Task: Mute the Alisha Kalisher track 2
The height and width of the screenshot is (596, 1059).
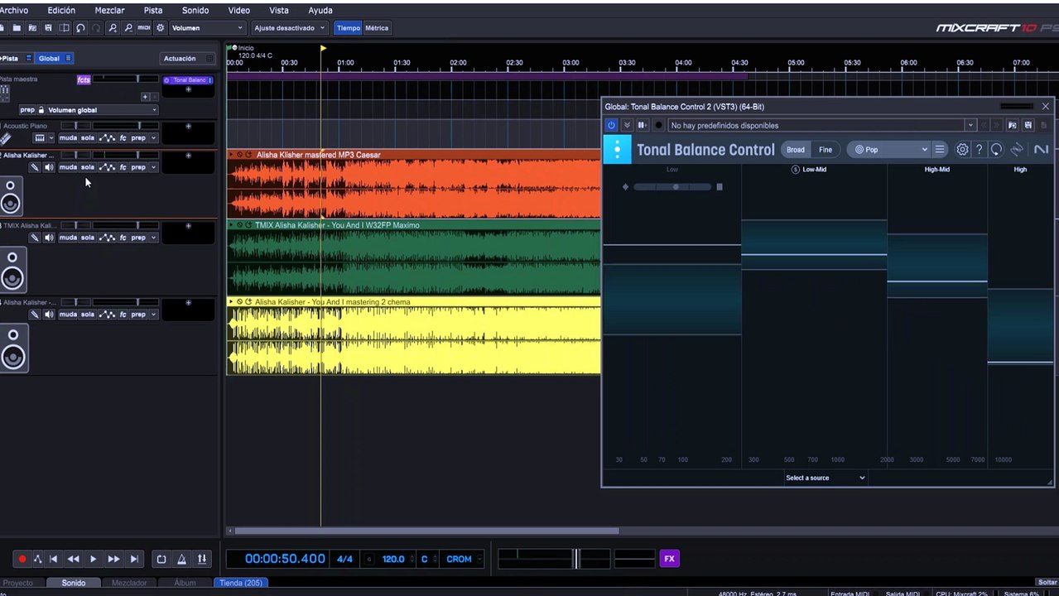Action: pos(68,167)
